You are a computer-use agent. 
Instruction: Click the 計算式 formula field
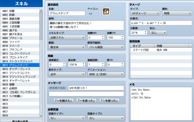(161, 23)
